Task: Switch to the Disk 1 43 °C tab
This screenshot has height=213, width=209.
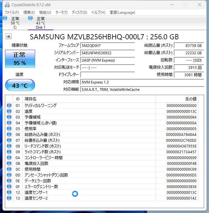Action: (40, 23)
